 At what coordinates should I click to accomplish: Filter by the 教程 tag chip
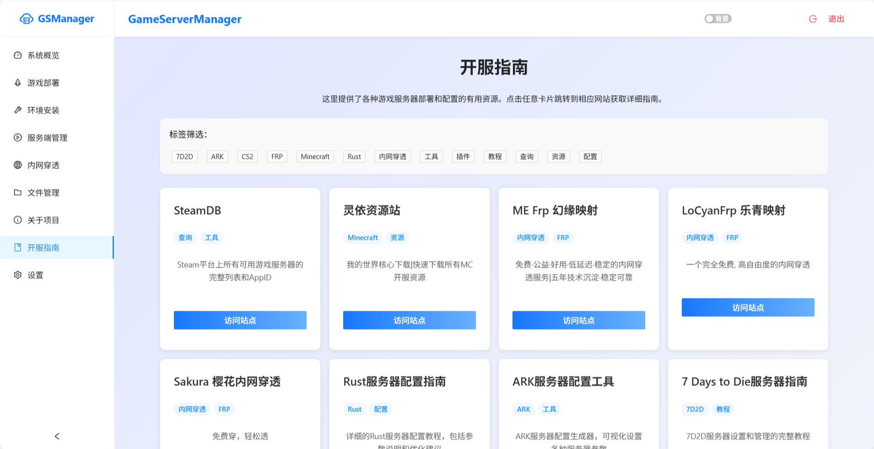[x=495, y=157]
